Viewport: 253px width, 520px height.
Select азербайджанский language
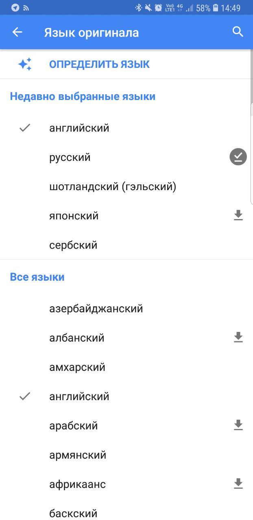coord(96,309)
